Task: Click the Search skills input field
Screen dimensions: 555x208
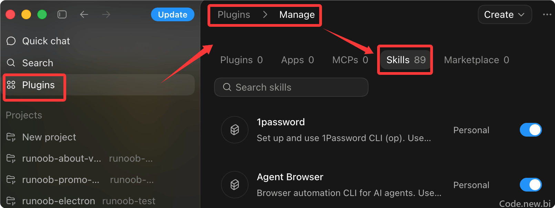Action: pyautogui.click(x=291, y=87)
